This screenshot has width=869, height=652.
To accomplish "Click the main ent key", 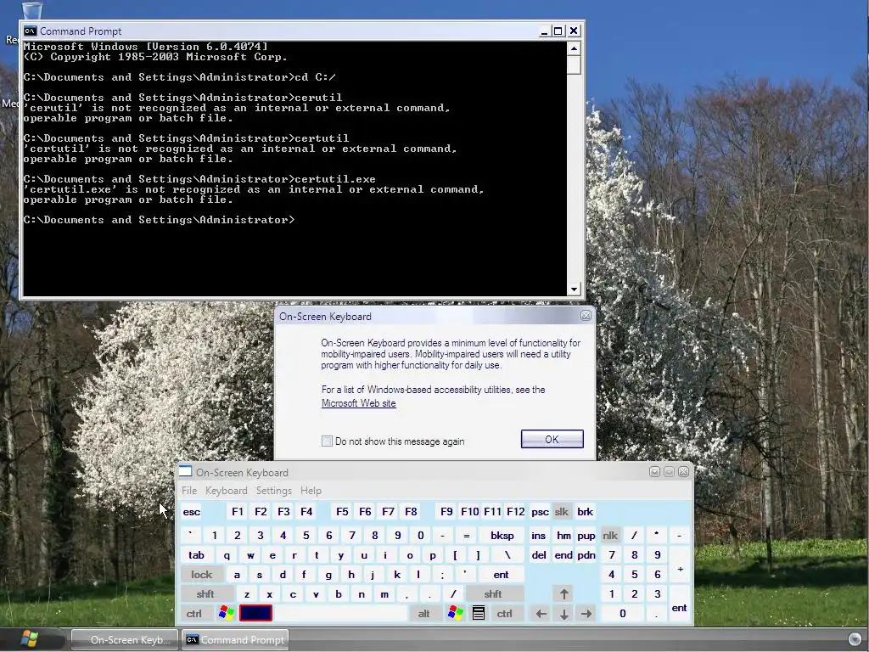I will [501, 575].
